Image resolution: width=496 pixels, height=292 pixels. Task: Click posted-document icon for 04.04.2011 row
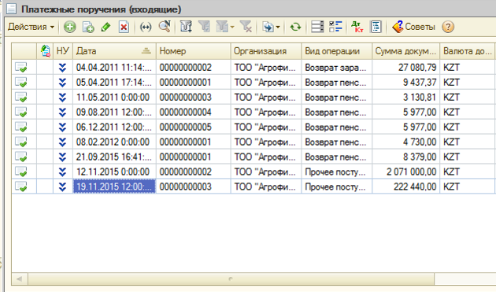21,68
